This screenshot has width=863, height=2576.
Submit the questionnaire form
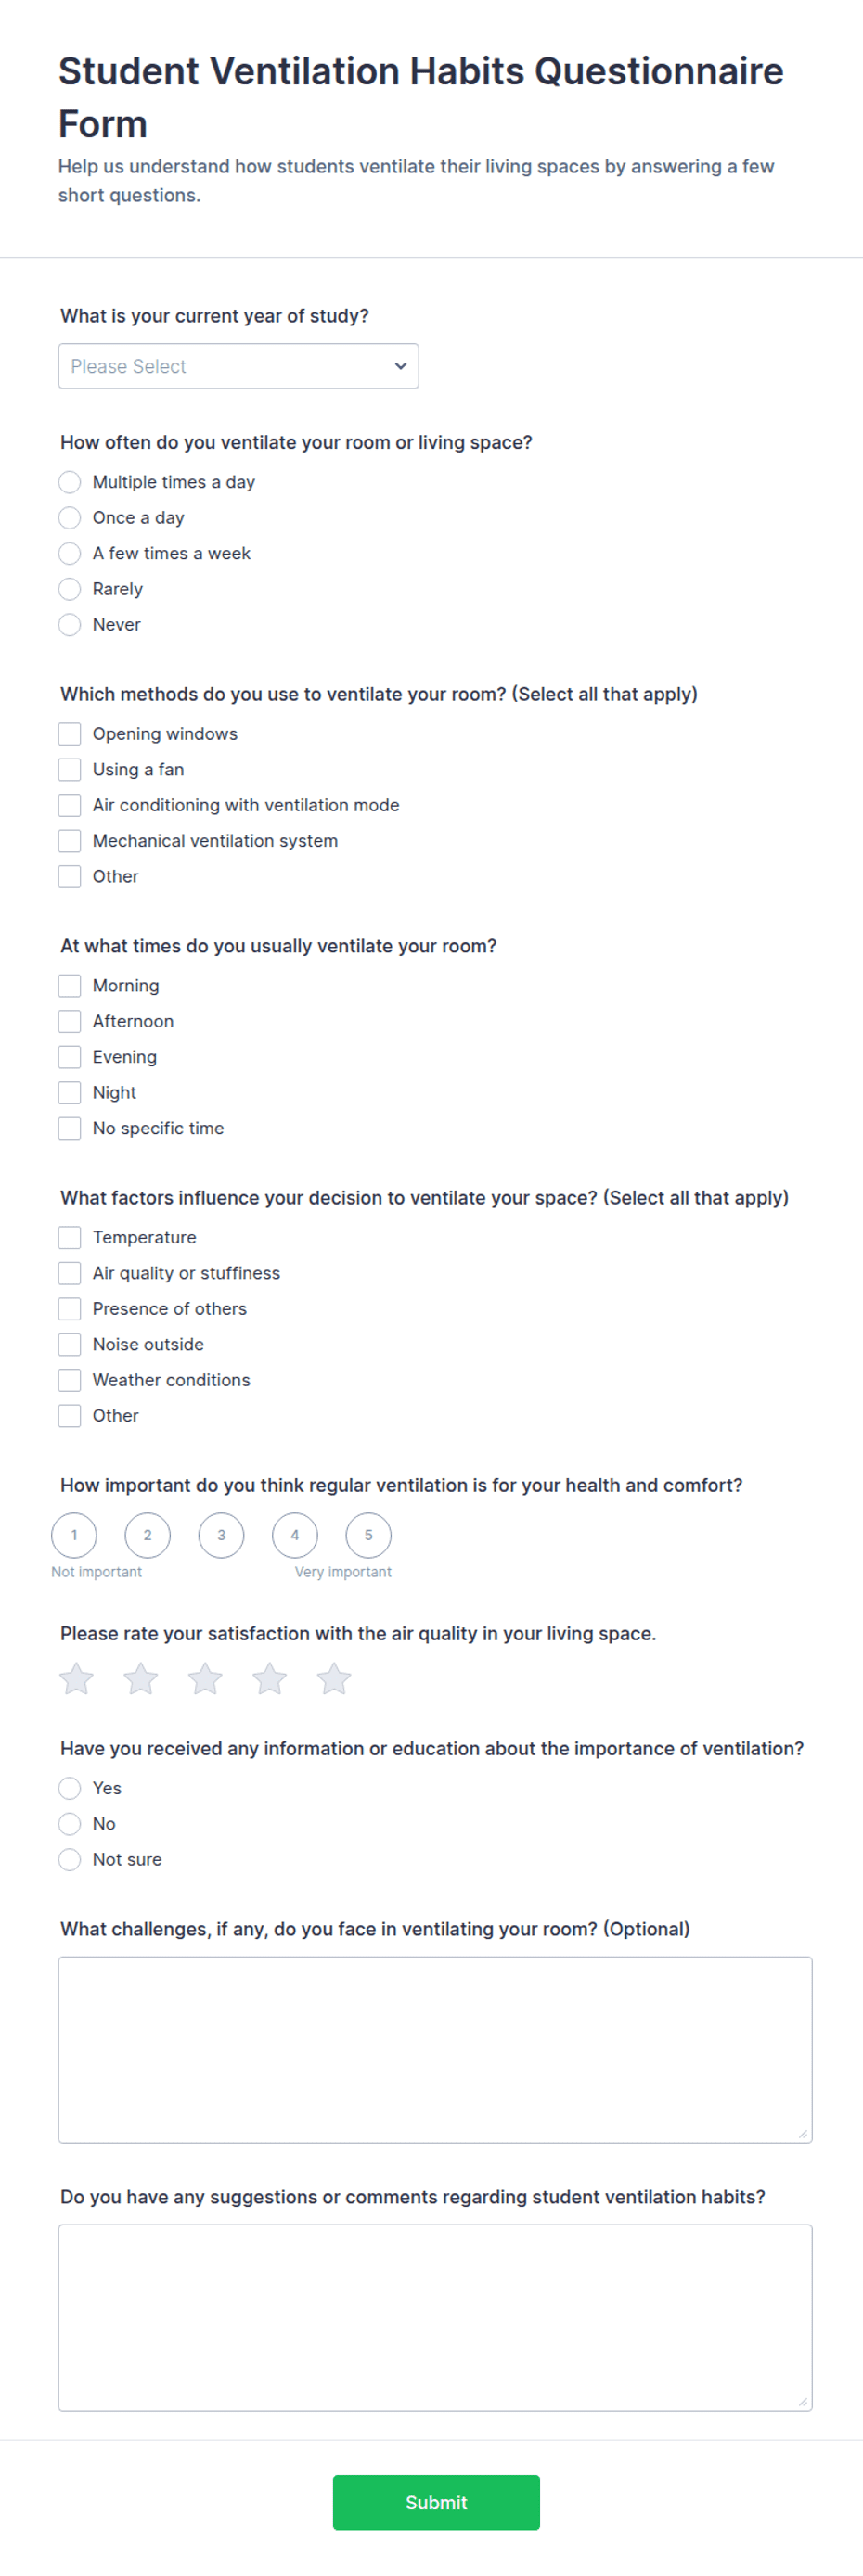coord(436,2502)
